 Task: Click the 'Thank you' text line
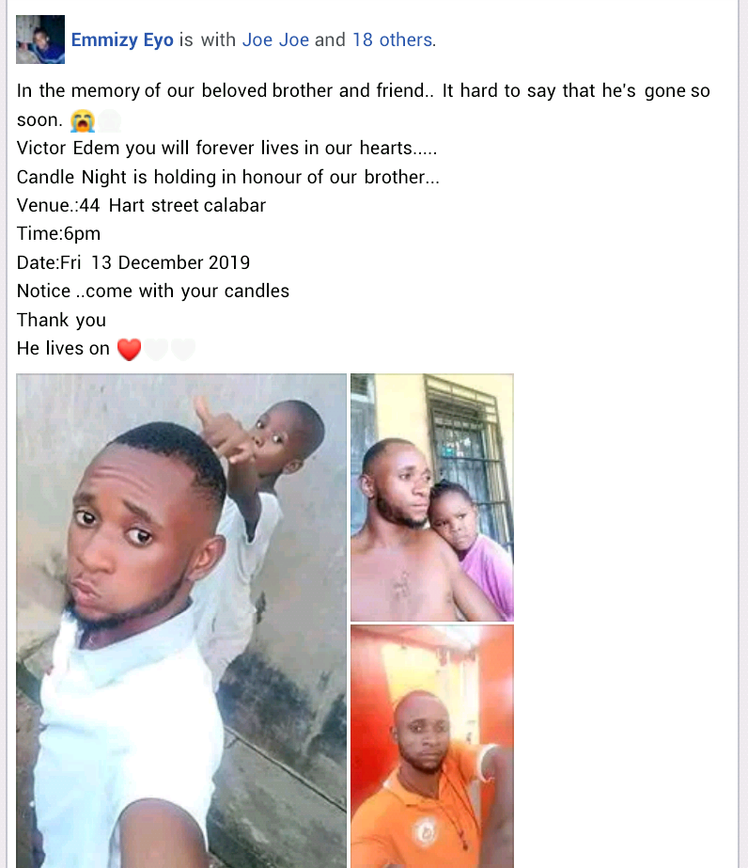pos(61,320)
